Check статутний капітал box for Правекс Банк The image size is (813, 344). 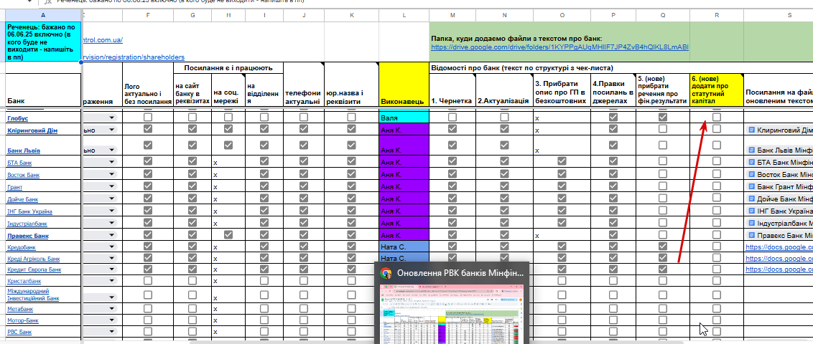[x=717, y=235]
